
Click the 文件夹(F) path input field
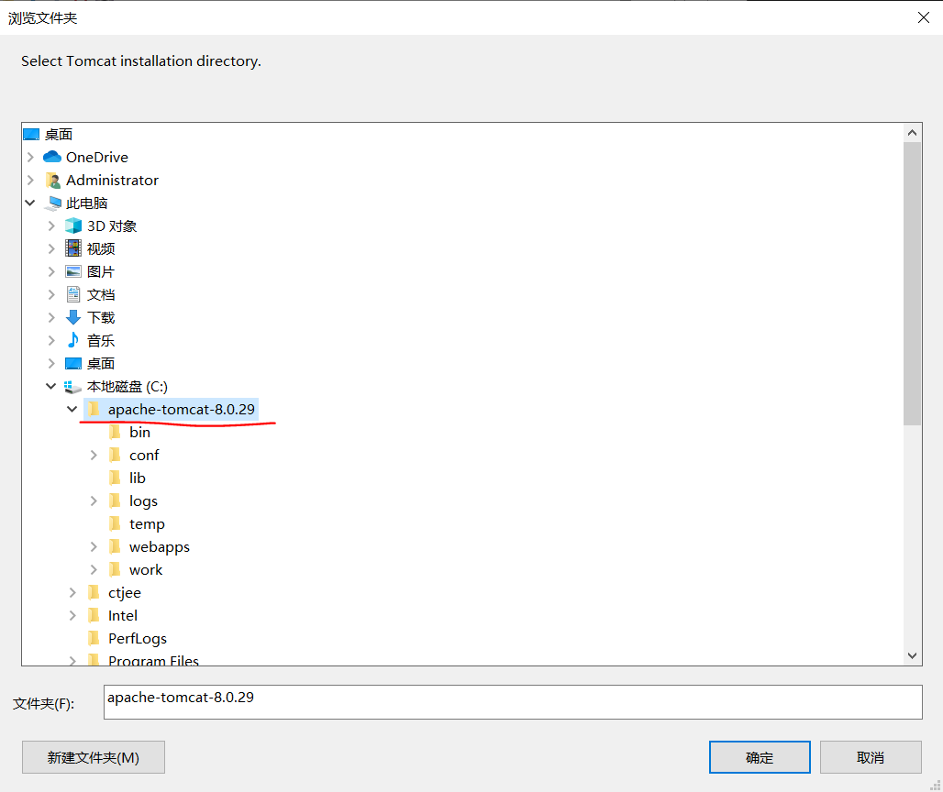[x=513, y=702]
